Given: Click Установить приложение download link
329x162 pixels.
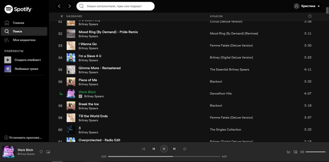Looking at the screenshot, I should tap(23, 138).
